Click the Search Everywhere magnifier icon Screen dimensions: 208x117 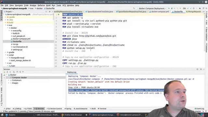coord(206,8)
